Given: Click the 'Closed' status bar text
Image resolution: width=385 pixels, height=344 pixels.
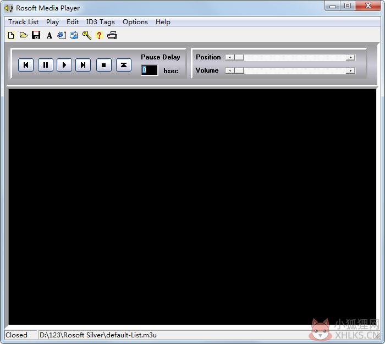Looking at the screenshot, I should [x=16, y=335].
